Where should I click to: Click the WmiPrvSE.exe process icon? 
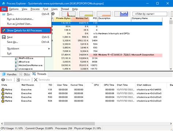click(x=16, y=59)
